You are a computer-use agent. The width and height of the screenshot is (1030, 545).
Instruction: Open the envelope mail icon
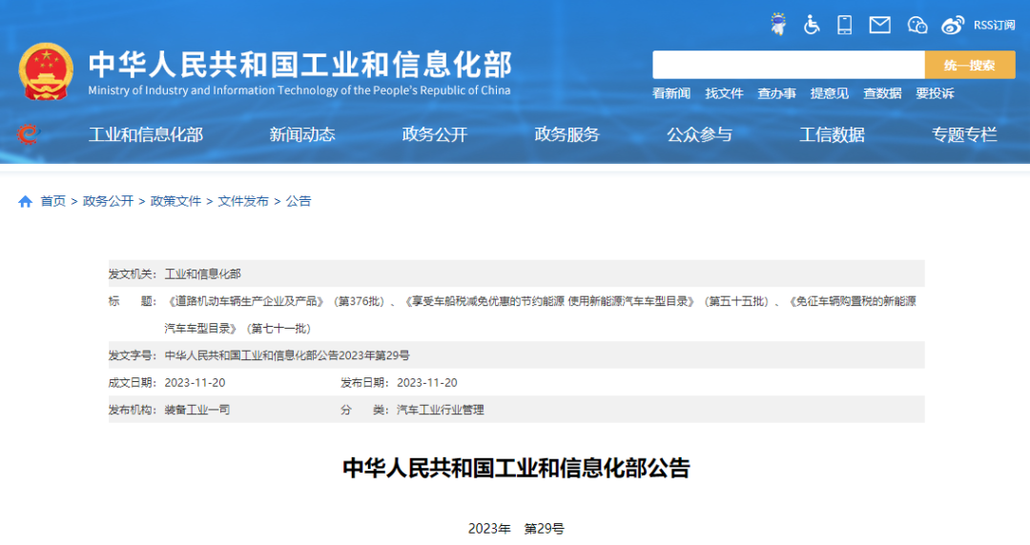pyautogui.click(x=879, y=25)
